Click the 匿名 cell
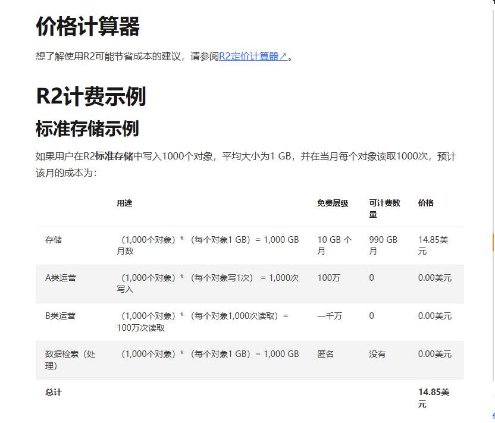This screenshot has height=423, width=495. [x=325, y=354]
